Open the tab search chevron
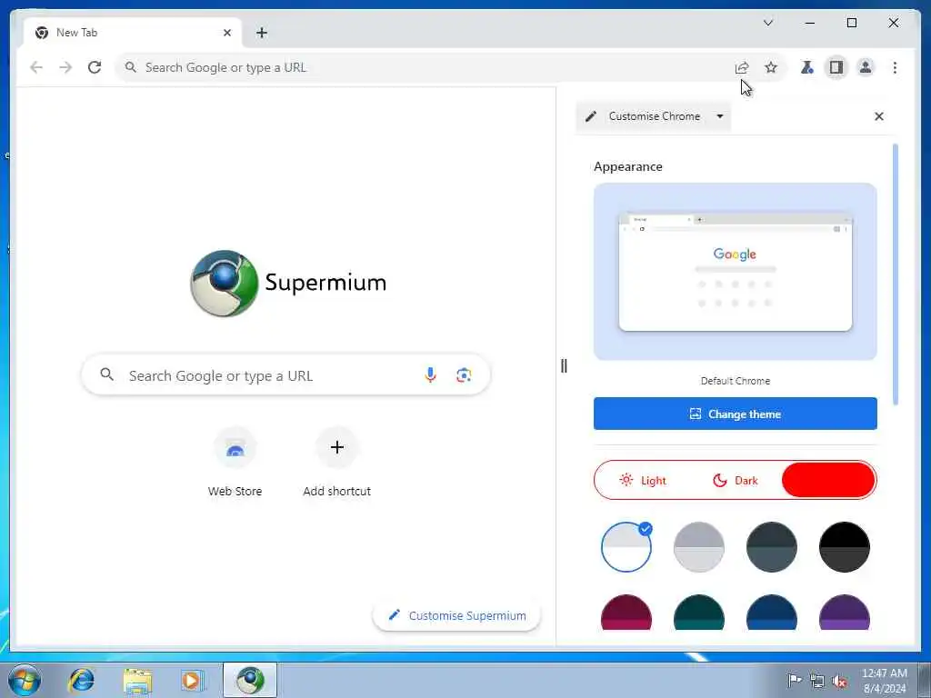Image resolution: width=931 pixels, height=698 pixels. tap(767, 23)
